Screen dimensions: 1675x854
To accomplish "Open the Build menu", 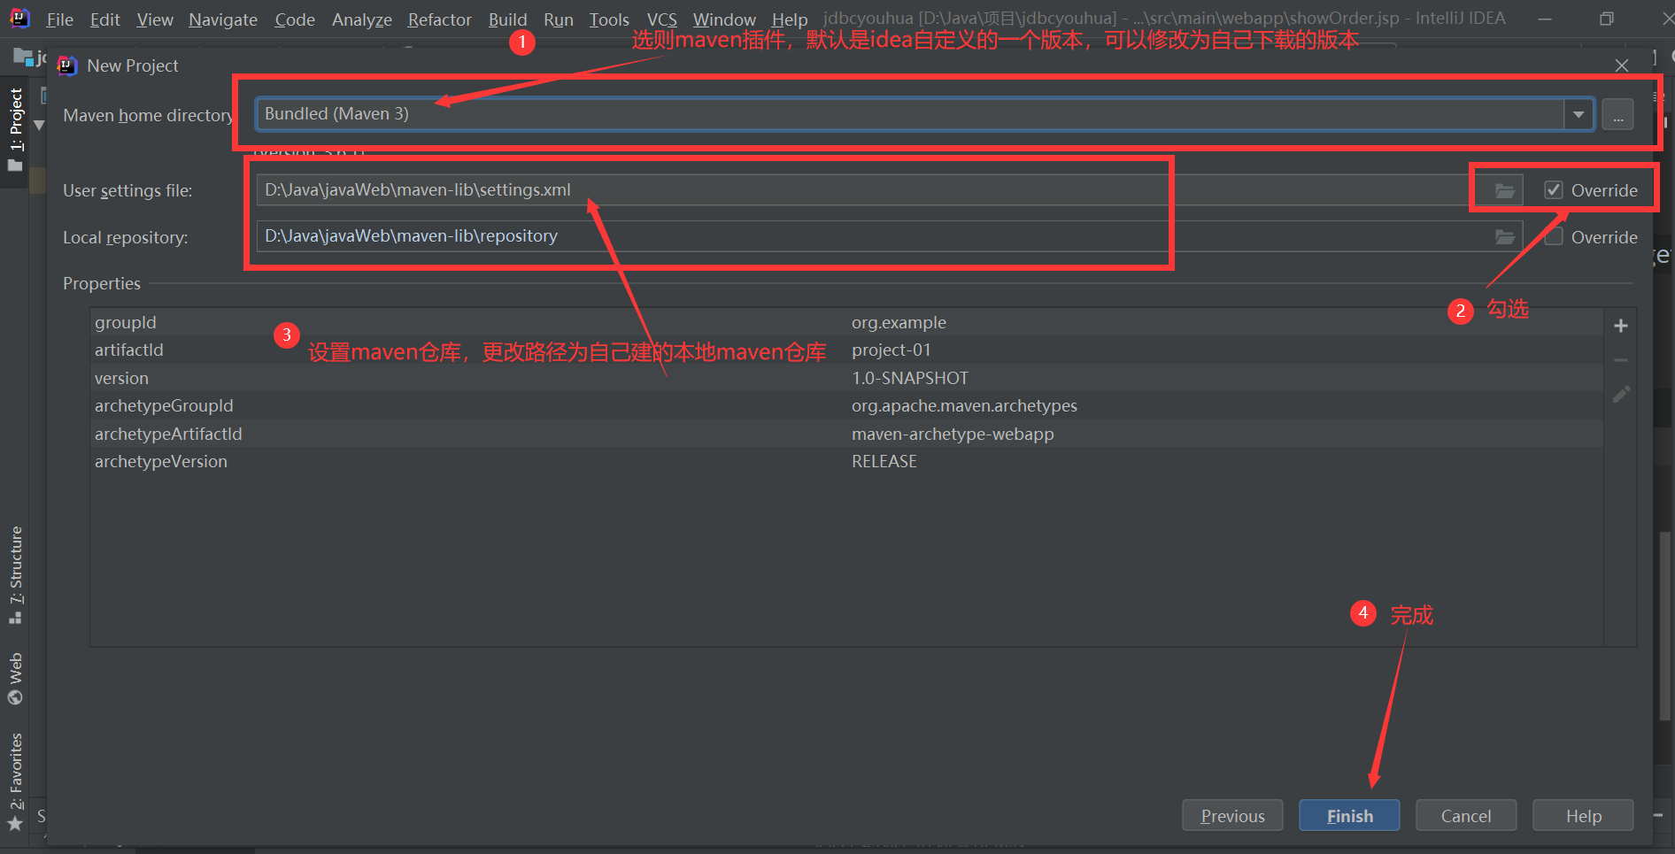I will click(507, 19).
